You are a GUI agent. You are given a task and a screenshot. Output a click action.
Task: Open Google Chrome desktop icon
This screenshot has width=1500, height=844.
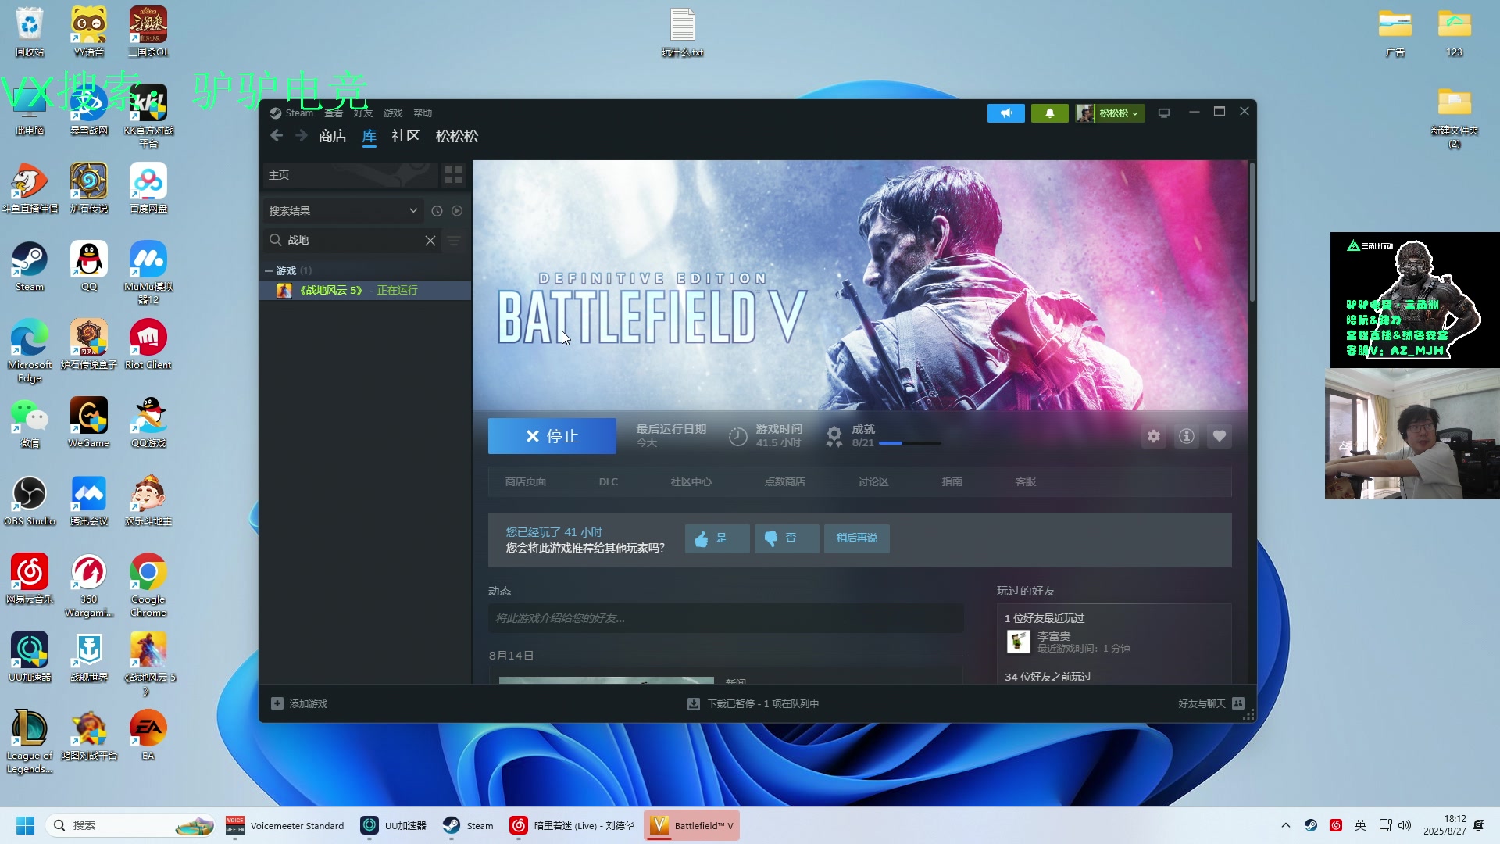click(x=148, y=585)
